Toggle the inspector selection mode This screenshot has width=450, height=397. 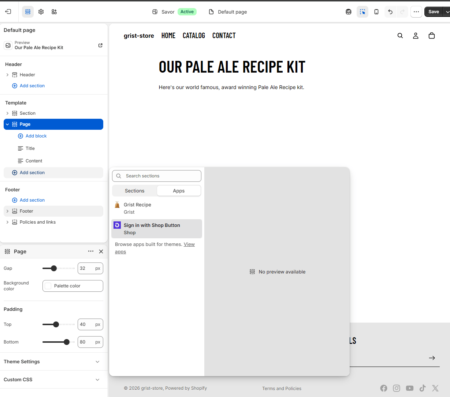tap(362, 12)
